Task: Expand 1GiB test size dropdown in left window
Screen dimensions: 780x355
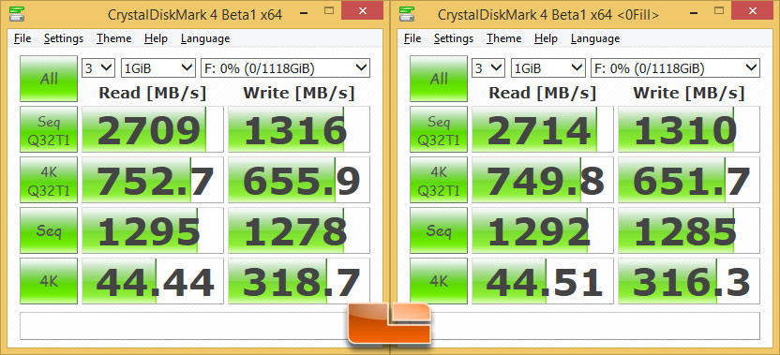Action: [x=158, y=68]
